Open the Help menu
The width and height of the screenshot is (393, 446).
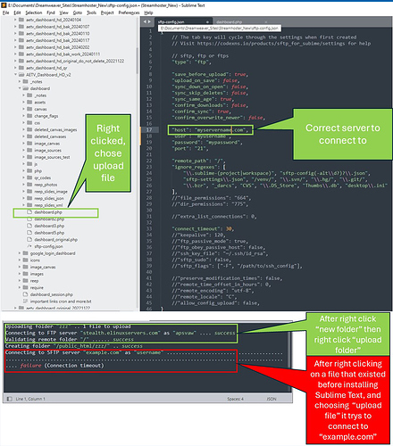(x=148, y=12)
